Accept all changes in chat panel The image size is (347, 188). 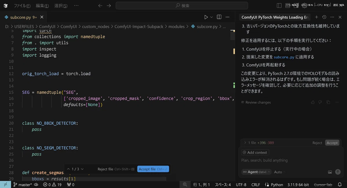332,143
